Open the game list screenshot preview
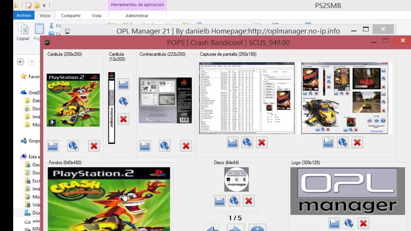 [247, 98]
